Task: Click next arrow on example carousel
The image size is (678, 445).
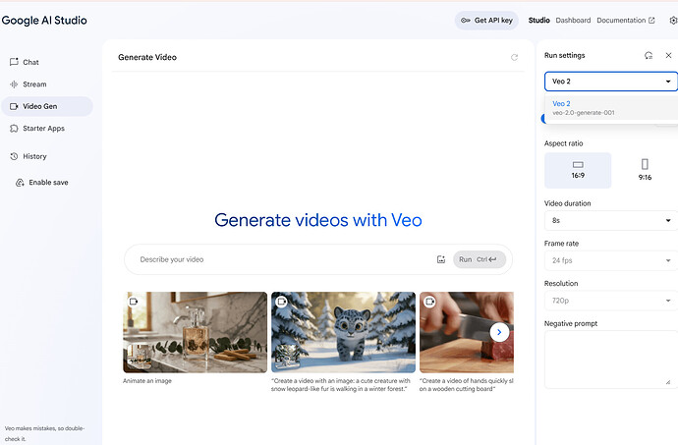Action: click(499, 332)
